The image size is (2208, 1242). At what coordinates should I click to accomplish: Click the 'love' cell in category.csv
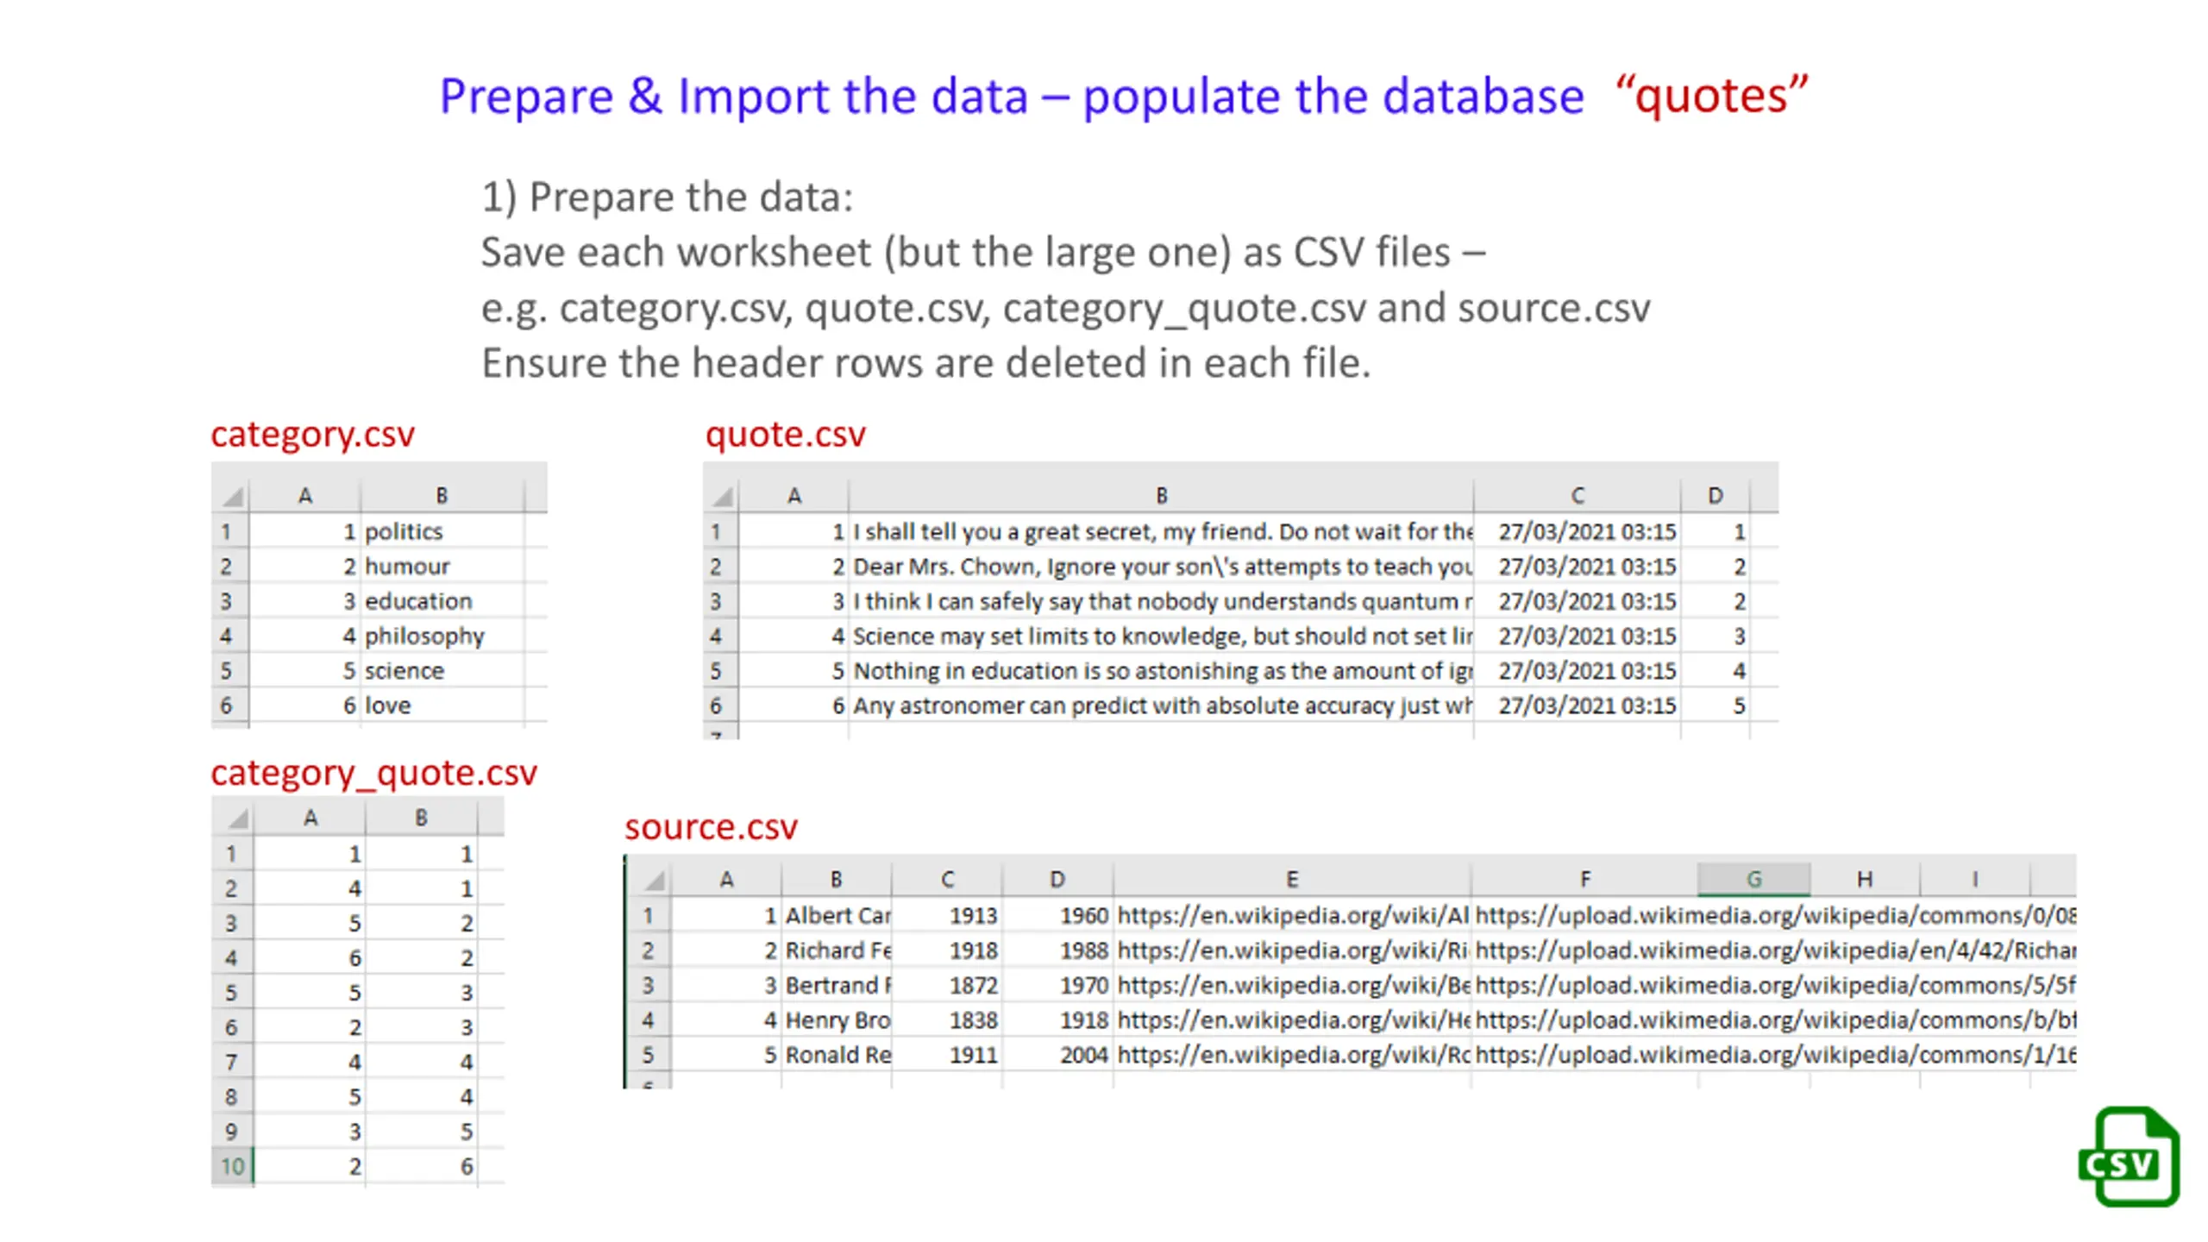click(388, 706)
